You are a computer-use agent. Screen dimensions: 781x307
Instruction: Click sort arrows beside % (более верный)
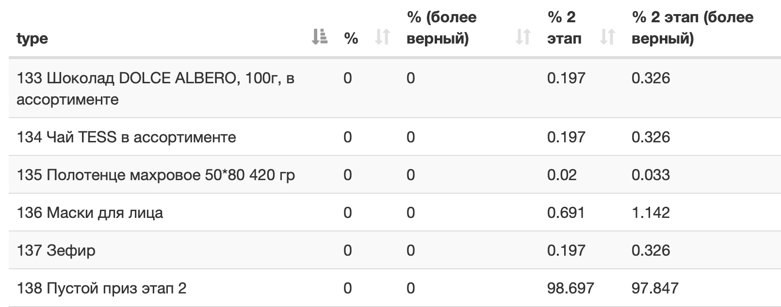coord(523,37)
